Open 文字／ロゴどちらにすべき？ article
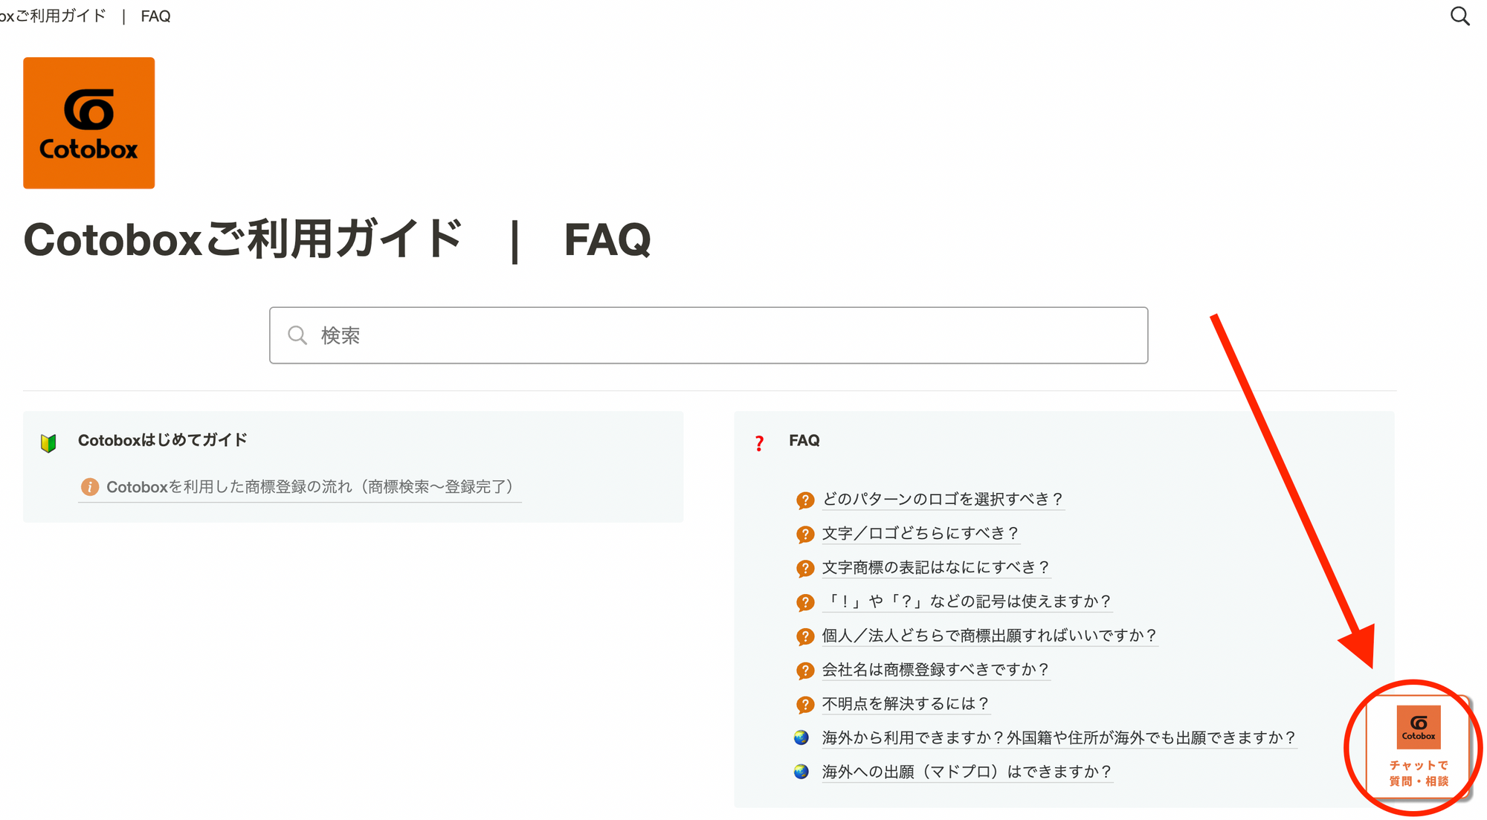The height and width of the screenshot is (820, 1487). (920, 533)
